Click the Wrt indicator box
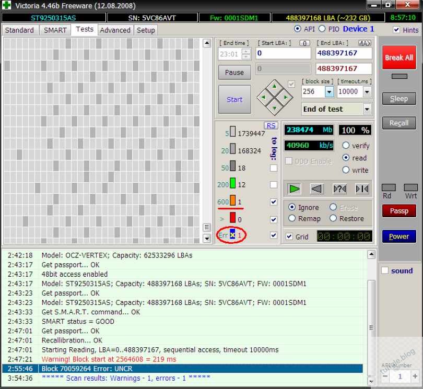Image resolution: width=423 pixels, height=389 pixels. pos(410,187)
